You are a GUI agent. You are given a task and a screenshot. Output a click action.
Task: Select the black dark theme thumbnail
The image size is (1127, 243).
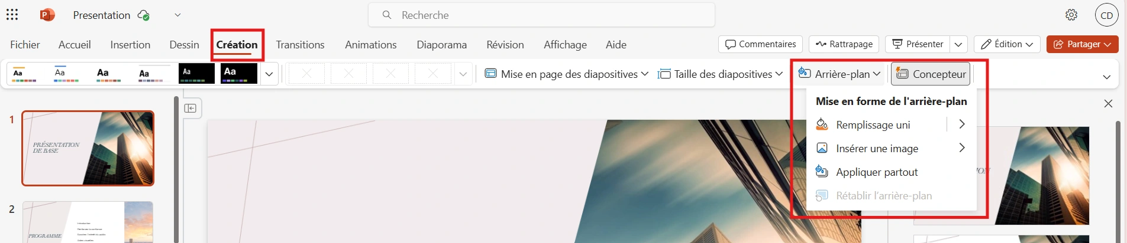click(196, 74)
